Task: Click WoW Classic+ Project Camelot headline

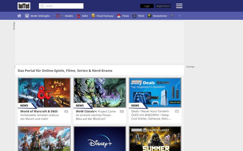Action: (x=96, y=115)
